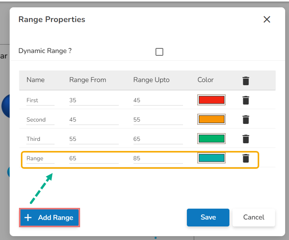Click the header trash icon
This screenshot has width=289, height=240.
pos(246,81)
